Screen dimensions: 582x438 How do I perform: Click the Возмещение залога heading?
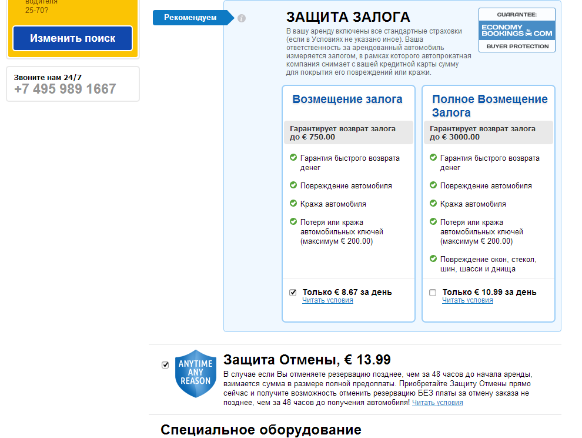pyautogui.click(x=347, y=99)
